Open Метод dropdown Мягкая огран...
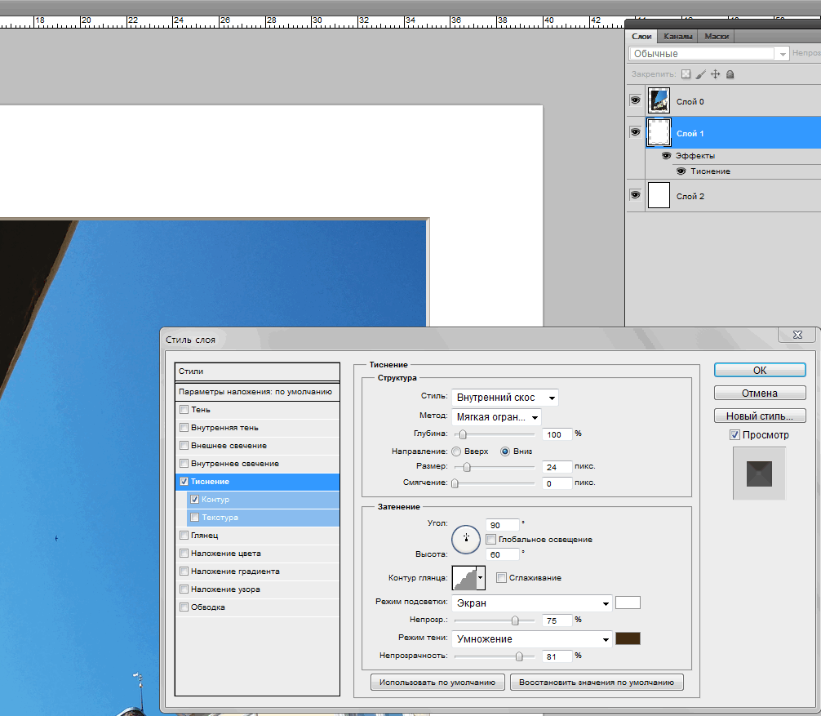 point(496,417)
